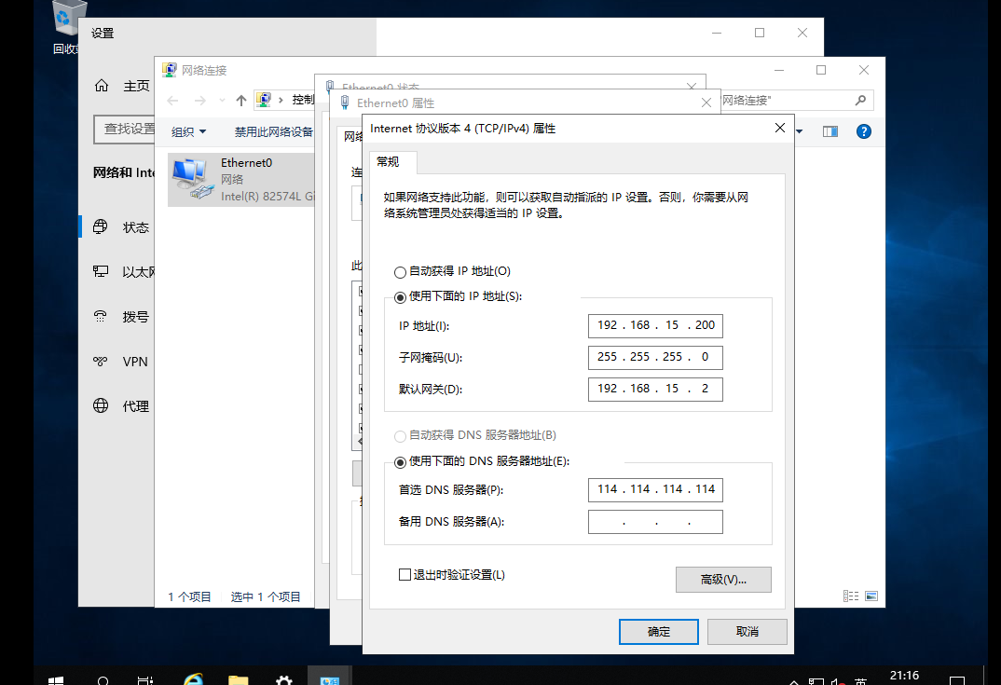Select 自动获得 IP 地址 radio button
Image resolution: width=1001 pixels, height=685 pixels.
click(400, 272)
